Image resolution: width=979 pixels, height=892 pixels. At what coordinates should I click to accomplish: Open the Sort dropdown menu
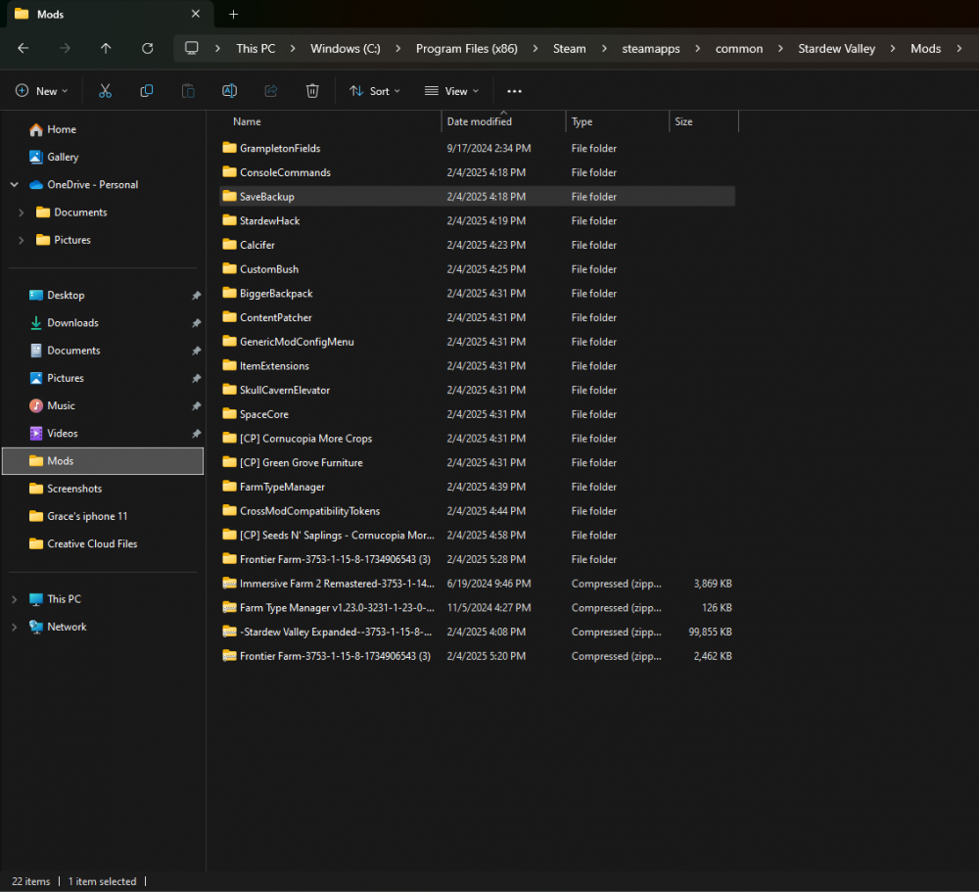375,91
